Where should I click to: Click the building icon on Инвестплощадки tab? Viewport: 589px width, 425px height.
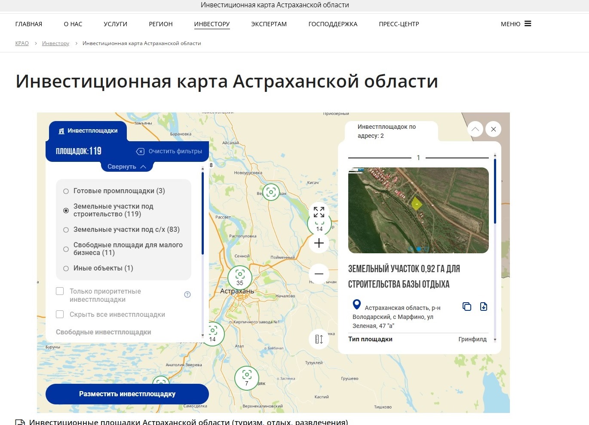click(x=61, y=131)
